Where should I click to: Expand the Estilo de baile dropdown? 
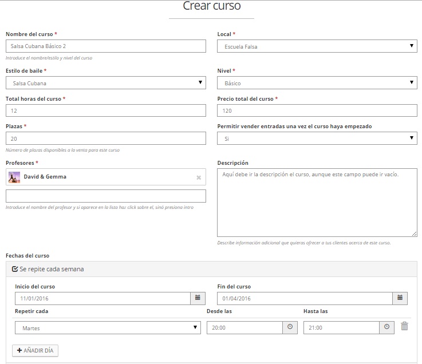click(105, 83)
